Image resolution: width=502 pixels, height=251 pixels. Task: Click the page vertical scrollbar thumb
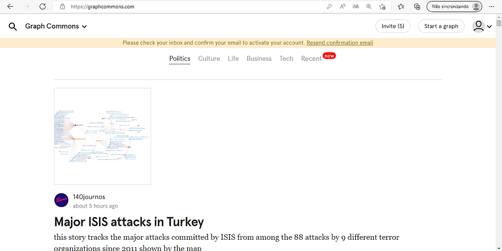[499, 23]
